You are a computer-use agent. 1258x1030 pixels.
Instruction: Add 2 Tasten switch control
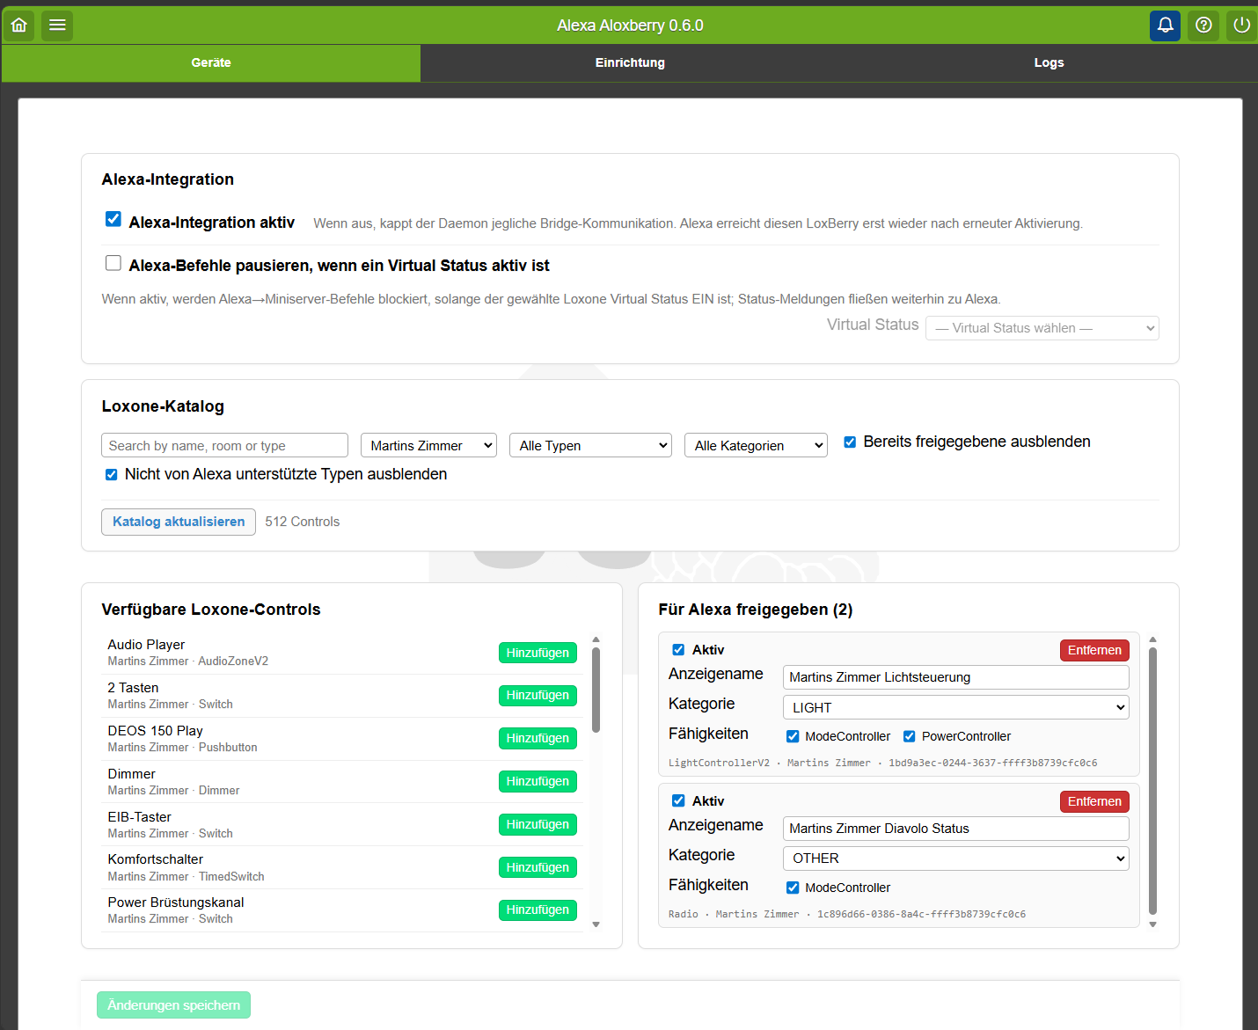tap(538, 696)
